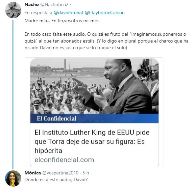Visit the @ClayborneCarson mention
Viewport: 193px width, 194px height.
coord(105,12)
